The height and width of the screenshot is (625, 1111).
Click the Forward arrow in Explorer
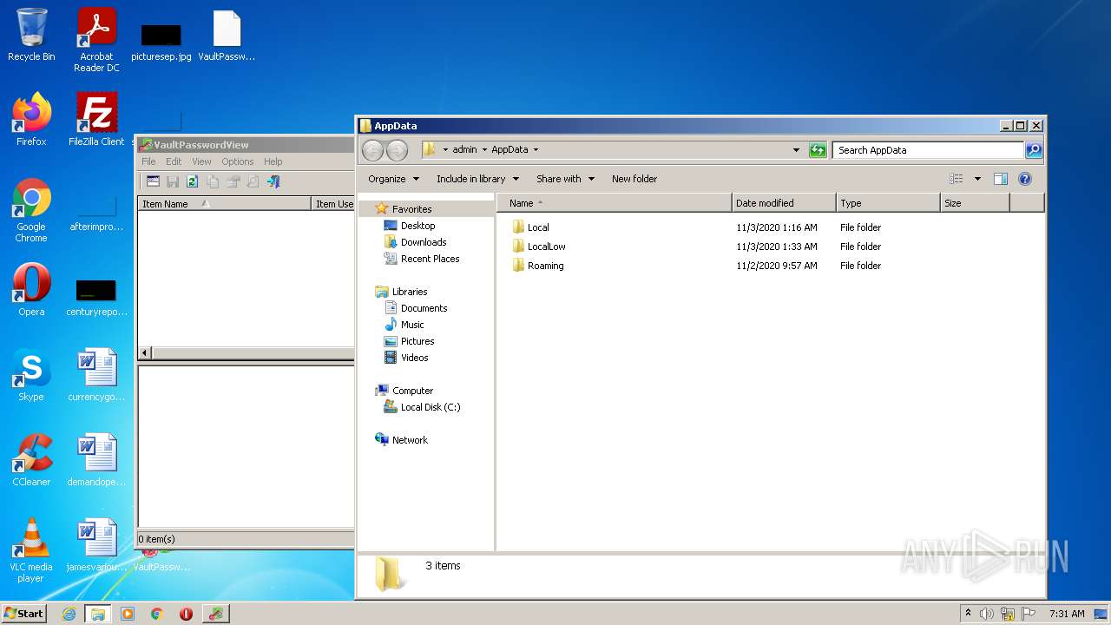397,150
